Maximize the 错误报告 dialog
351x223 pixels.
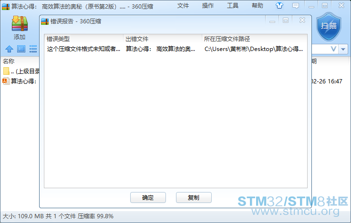[286, 20]
